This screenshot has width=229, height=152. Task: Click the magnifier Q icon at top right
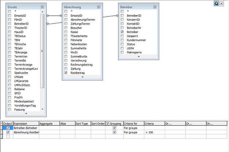pos(216,3)
